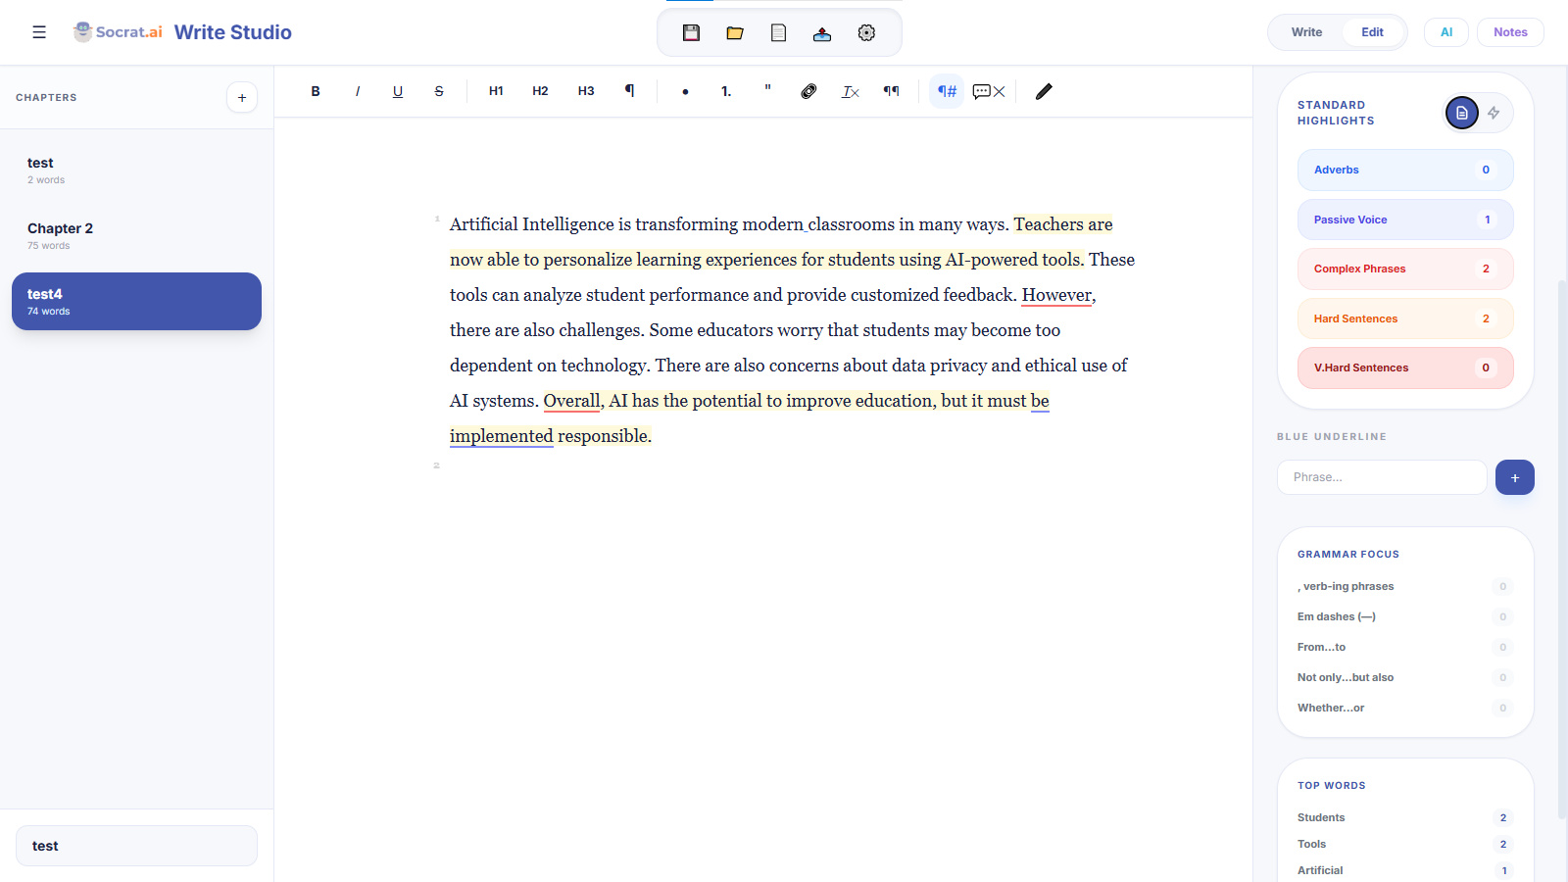Switch to the Edit tab

tap(1372, 32)
